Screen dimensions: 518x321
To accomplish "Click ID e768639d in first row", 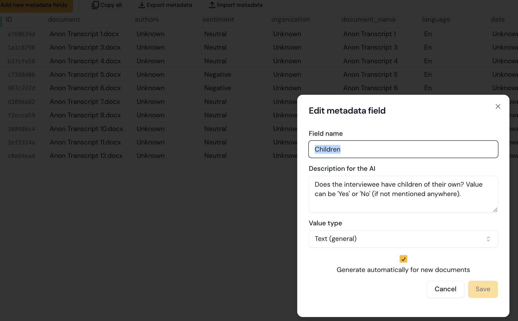I will (x=21, y=34).
